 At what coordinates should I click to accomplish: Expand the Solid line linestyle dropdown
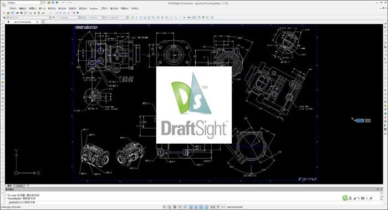click(93, 18)
